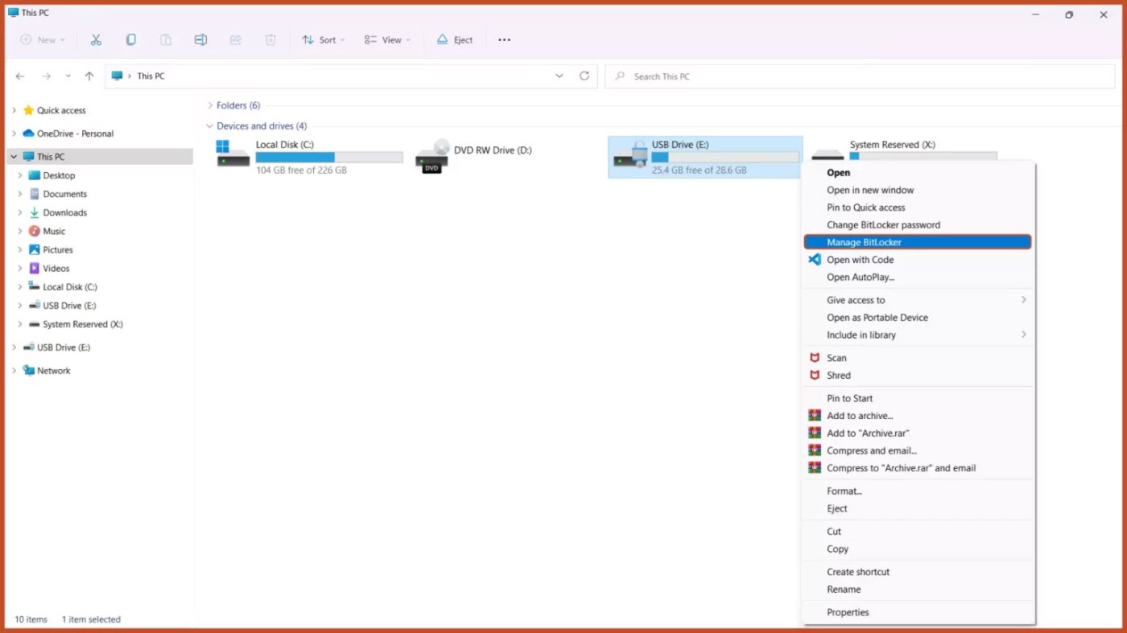Click Local Disk (C:) storage usage bar

329,158
